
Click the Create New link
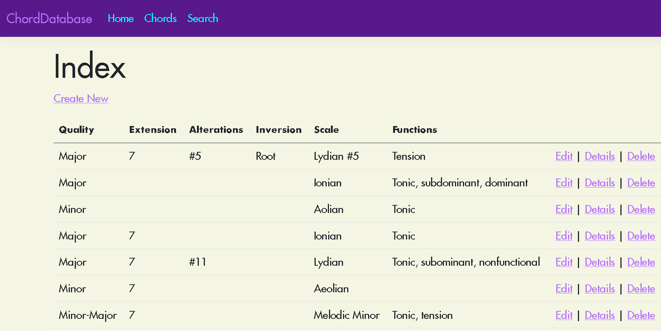coord(81,98)
